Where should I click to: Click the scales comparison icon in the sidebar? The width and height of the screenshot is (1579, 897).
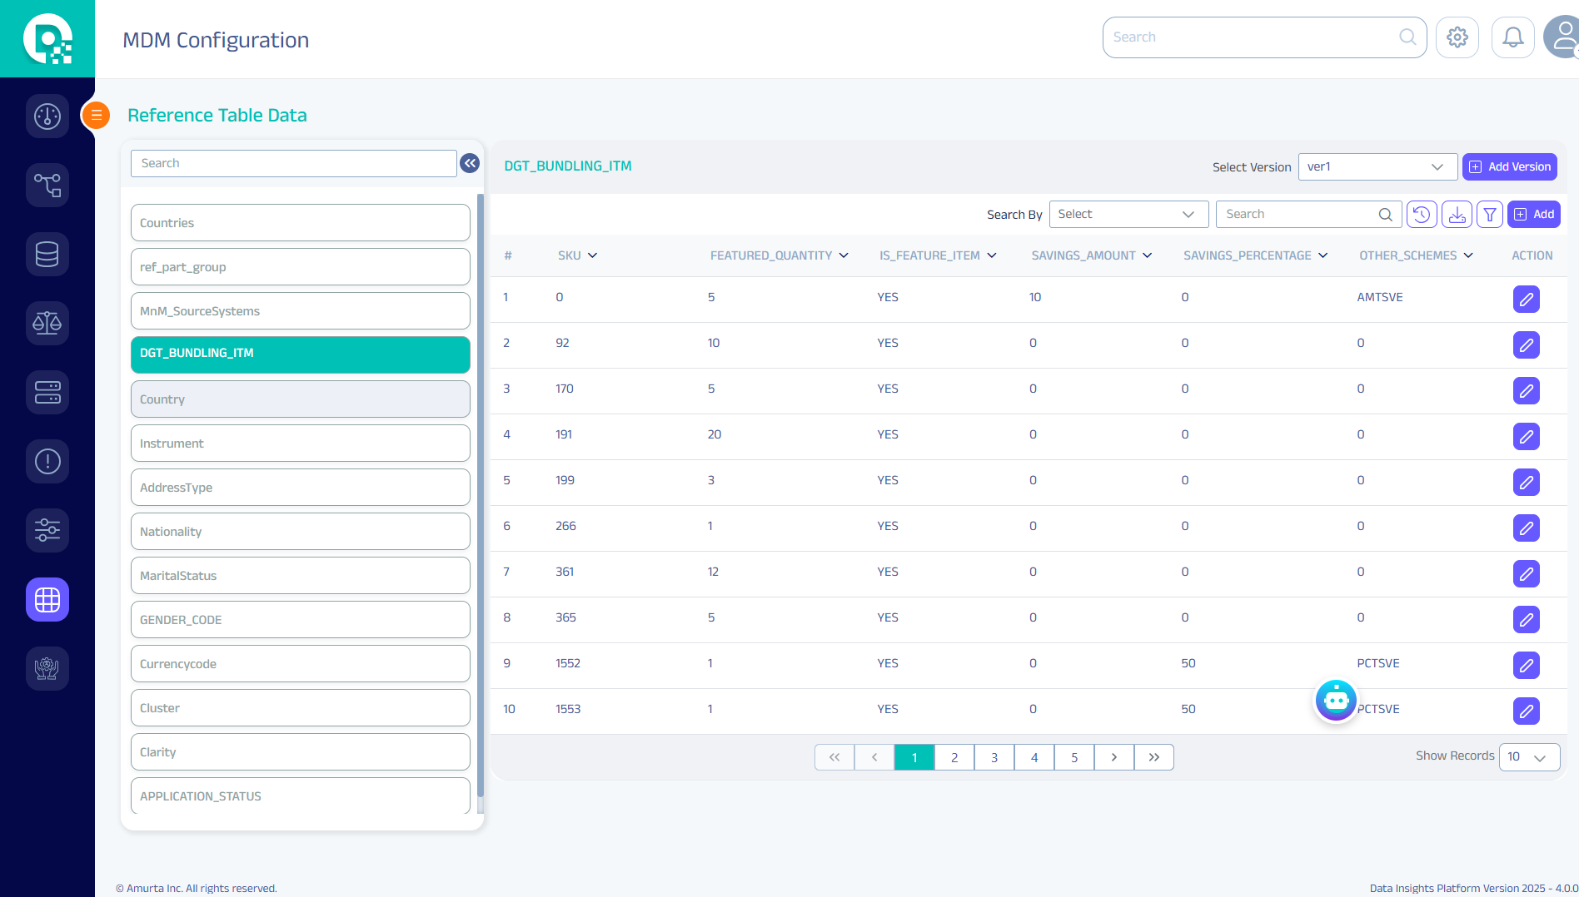tap(47, 323)
